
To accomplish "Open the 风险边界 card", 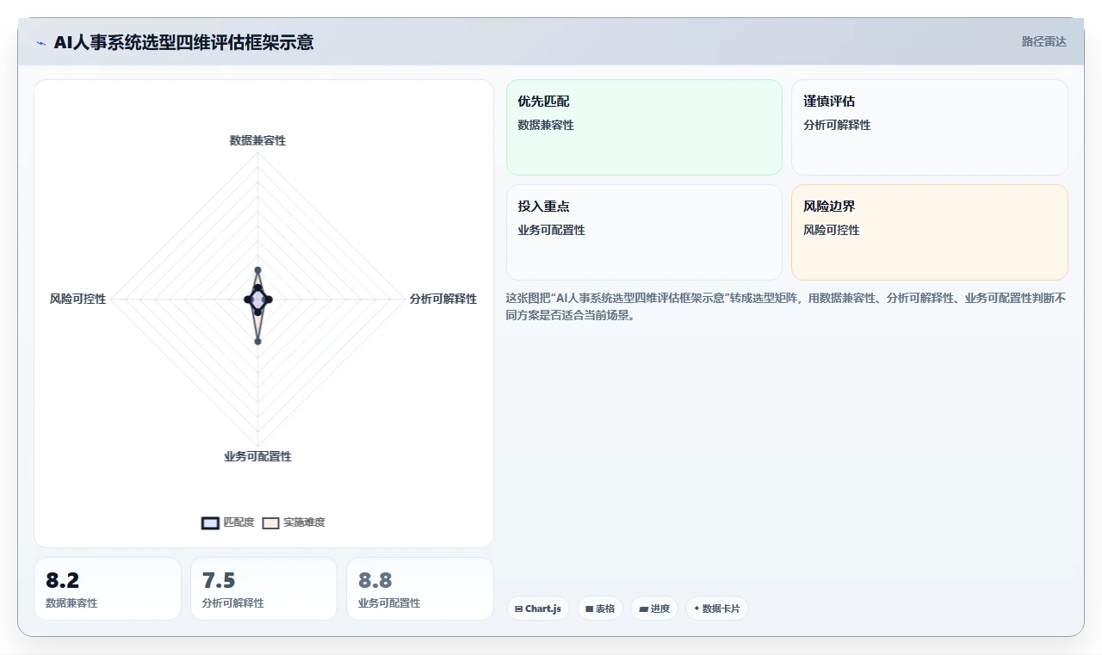I will pyautogui.click(x=930, y=232).
